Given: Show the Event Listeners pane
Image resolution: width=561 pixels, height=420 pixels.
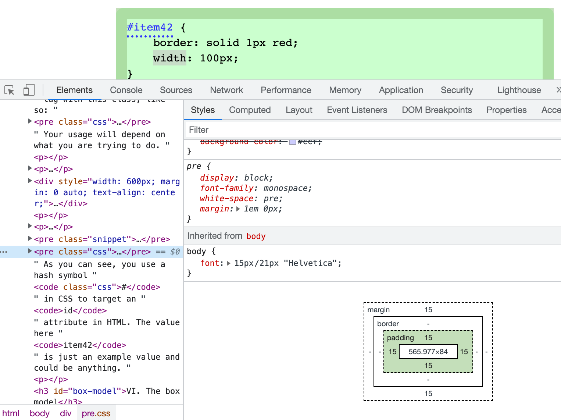Looking at the screenshot, I should tap(357, 110).
